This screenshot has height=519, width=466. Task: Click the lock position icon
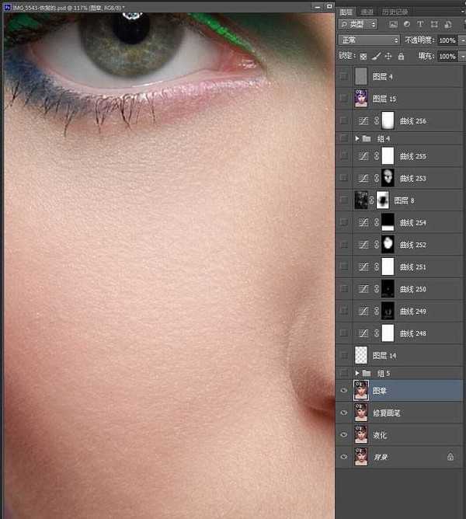click(x=388, y=57)
